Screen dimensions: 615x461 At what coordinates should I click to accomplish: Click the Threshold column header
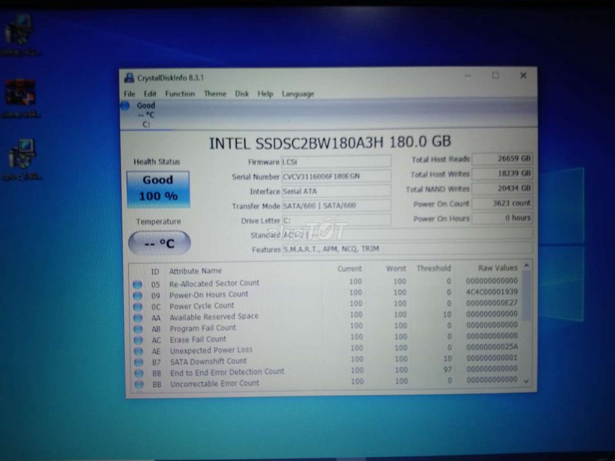434,269
